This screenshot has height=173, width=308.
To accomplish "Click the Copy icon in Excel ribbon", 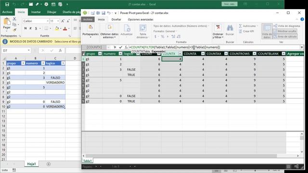I will point(14,25).
